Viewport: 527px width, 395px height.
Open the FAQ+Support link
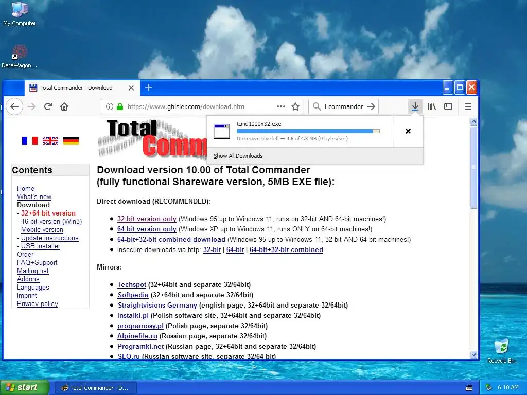(x=37, y=263)
